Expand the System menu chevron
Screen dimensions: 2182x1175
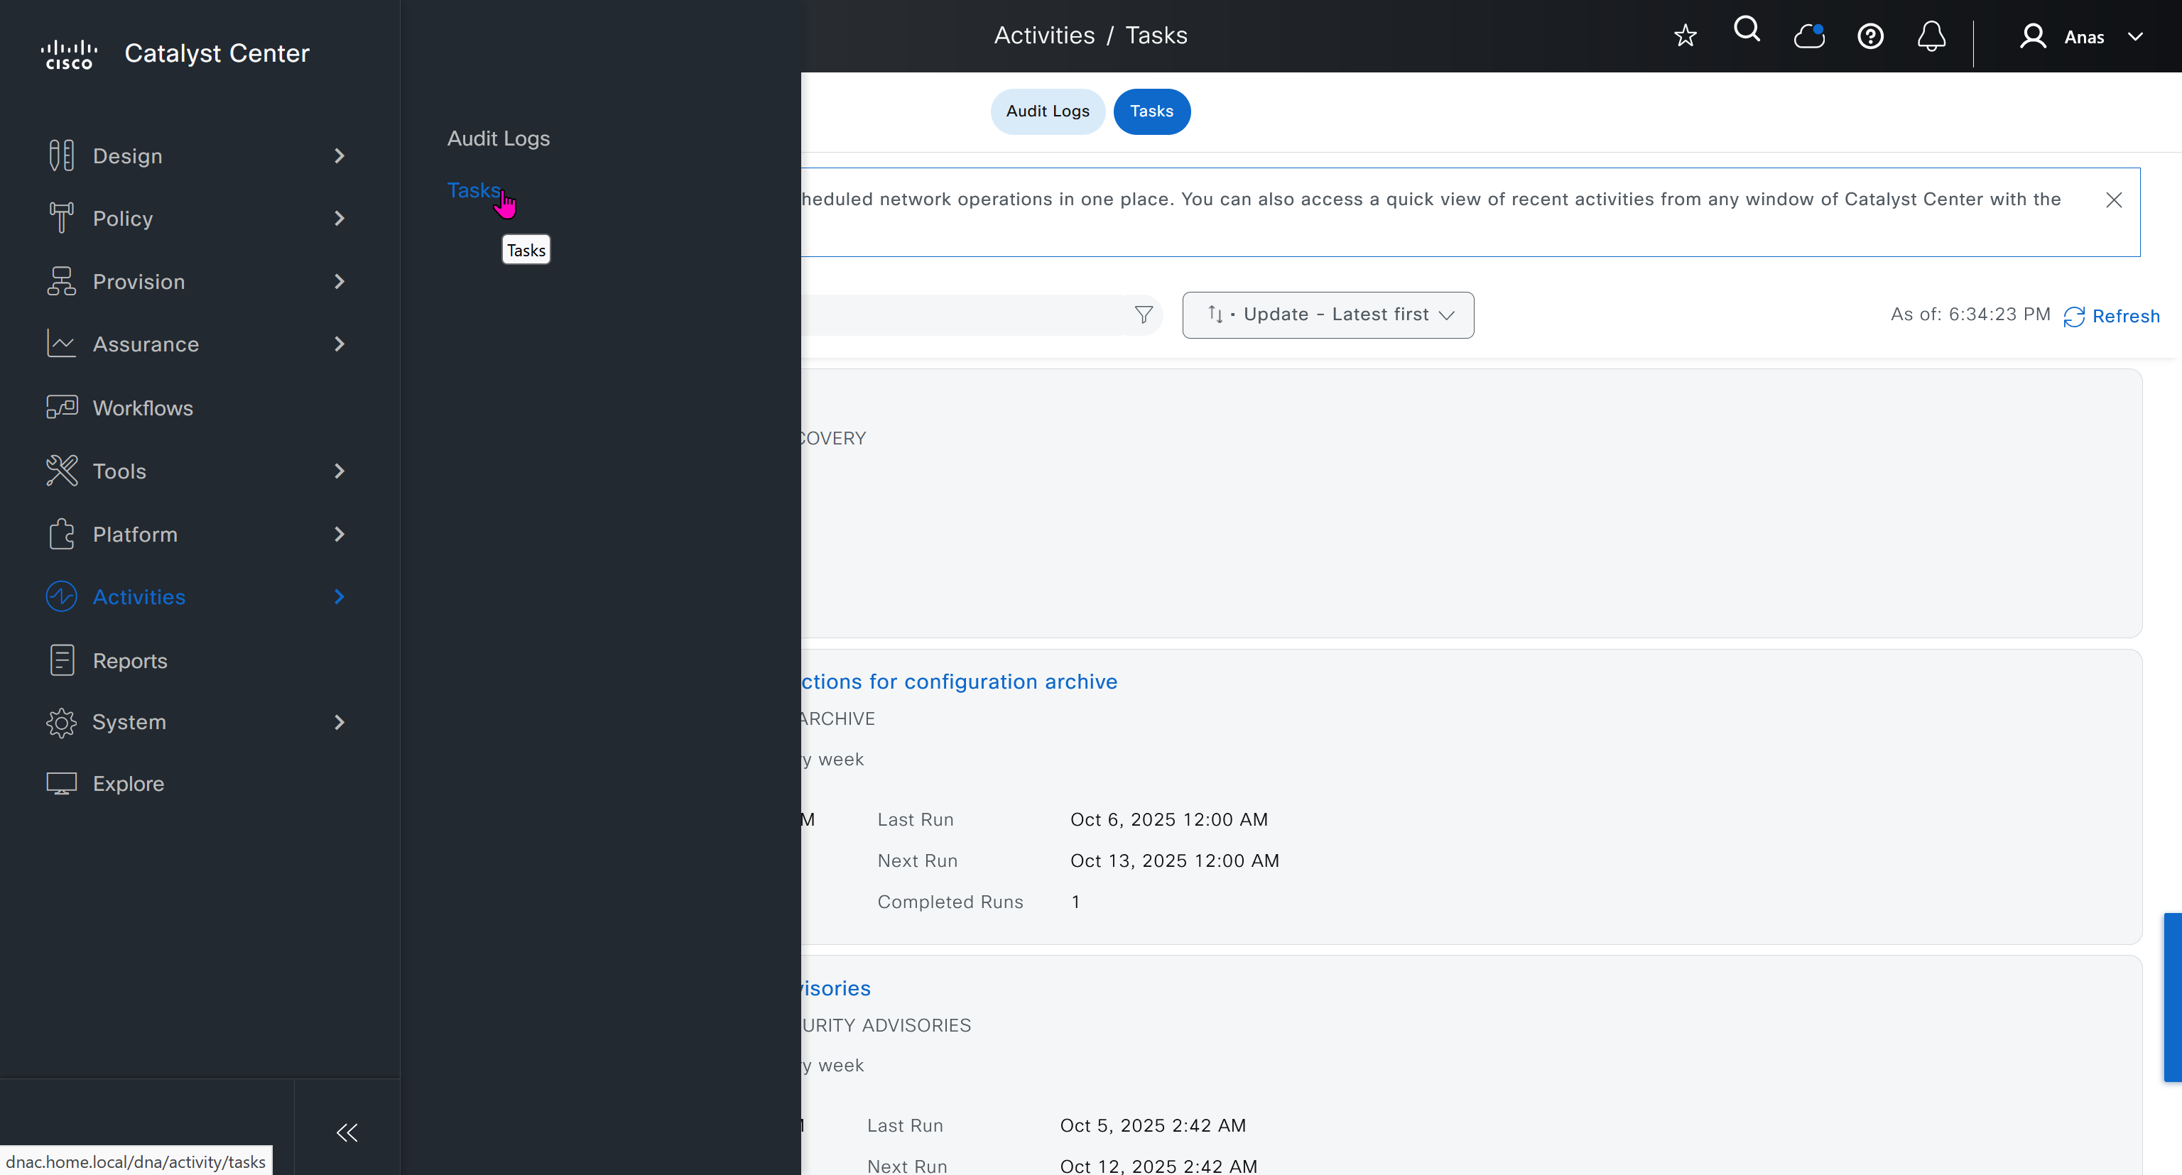click(x=340, y=722)
